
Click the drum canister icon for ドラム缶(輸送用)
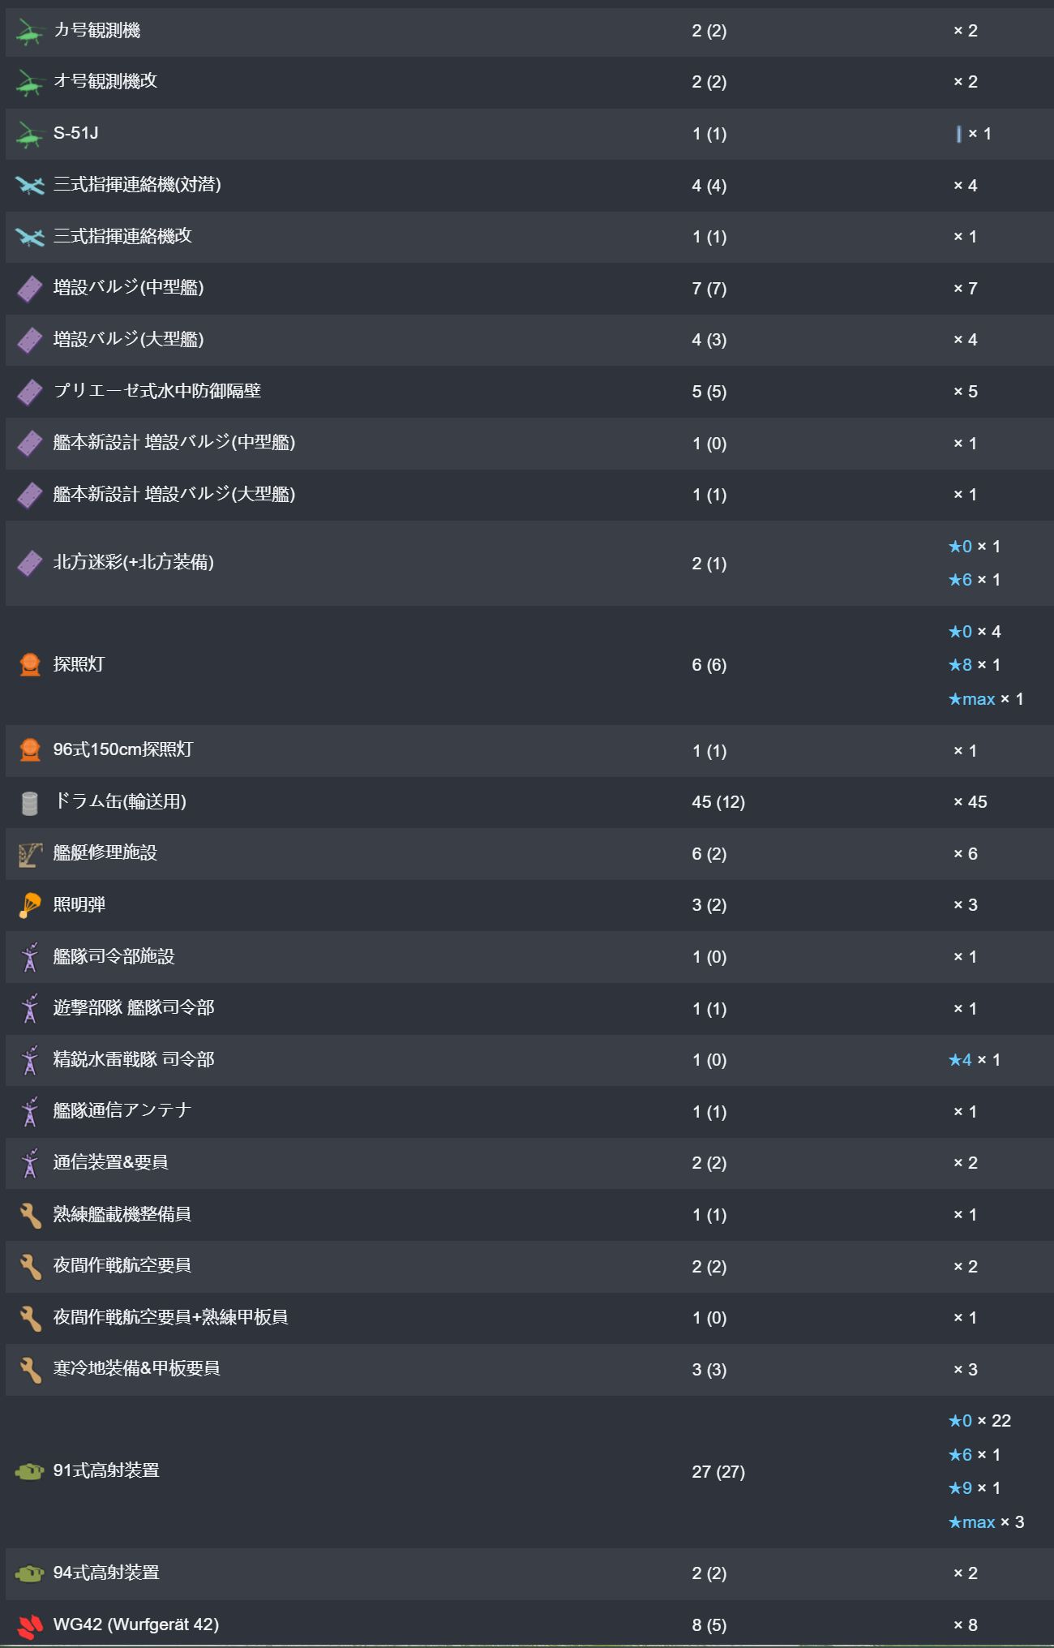(30, 803)
